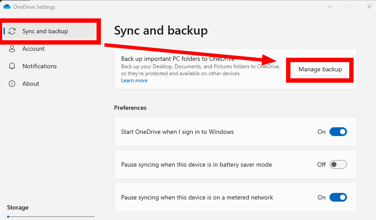Screen dimensions: 376x220
Task: Click the Storage usage bar
Action: coord(51,217)
